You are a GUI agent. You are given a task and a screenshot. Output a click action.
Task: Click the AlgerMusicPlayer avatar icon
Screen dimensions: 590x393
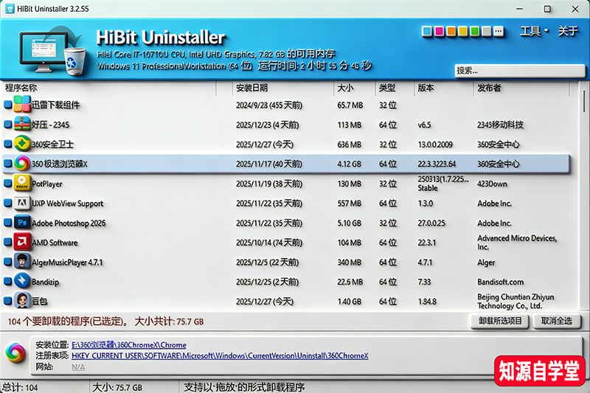22,261
